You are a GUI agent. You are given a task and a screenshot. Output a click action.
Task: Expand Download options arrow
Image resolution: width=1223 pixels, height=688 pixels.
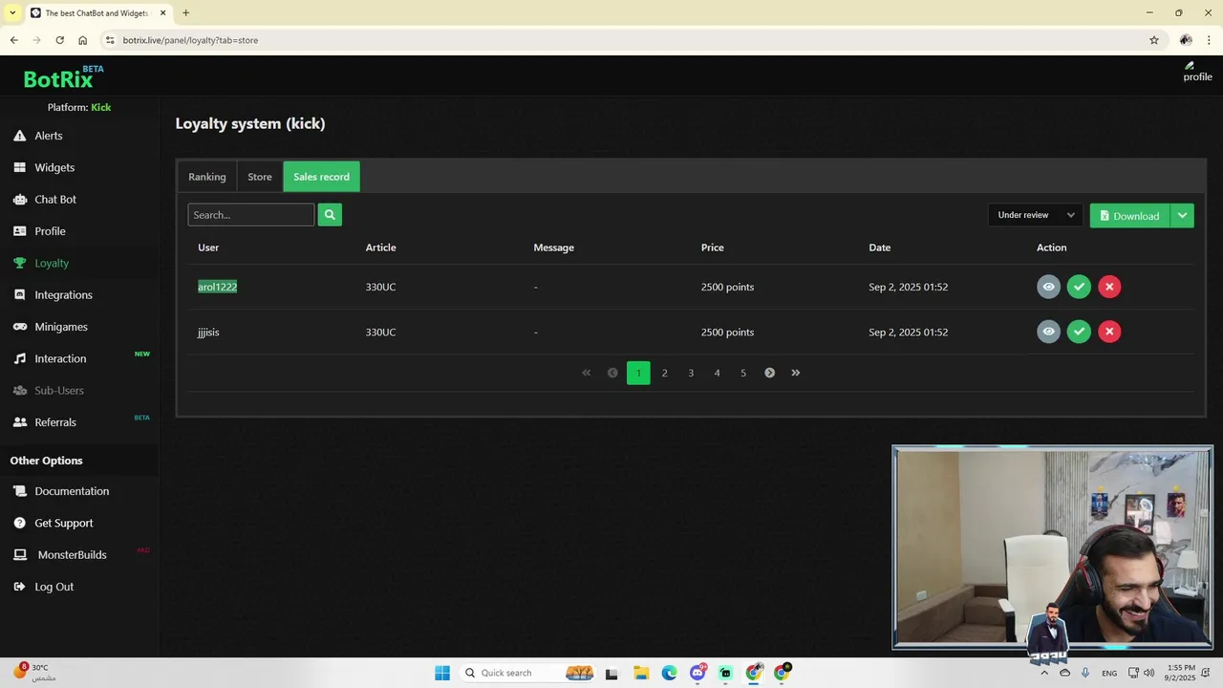(x=1182, y=215)
